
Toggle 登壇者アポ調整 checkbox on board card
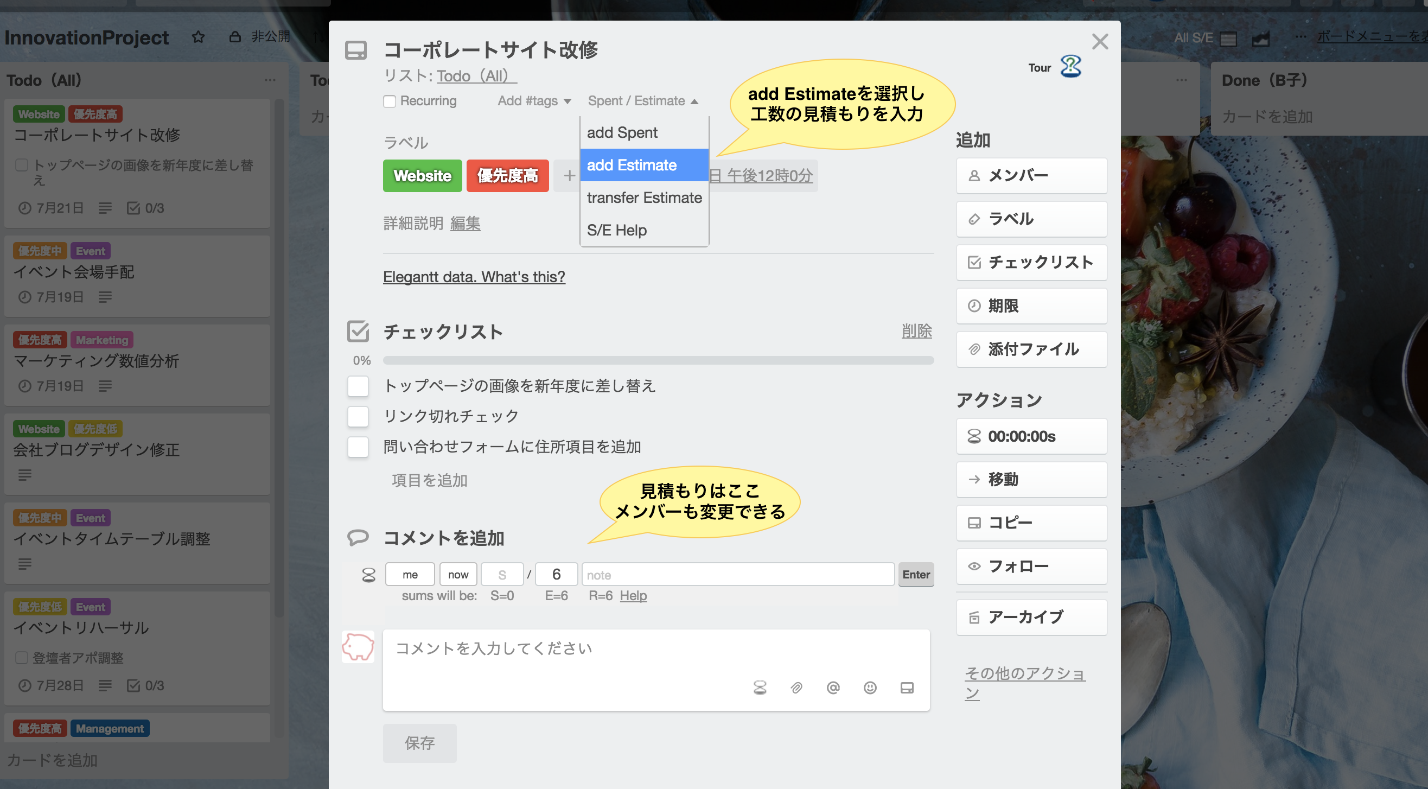point(22,658)
